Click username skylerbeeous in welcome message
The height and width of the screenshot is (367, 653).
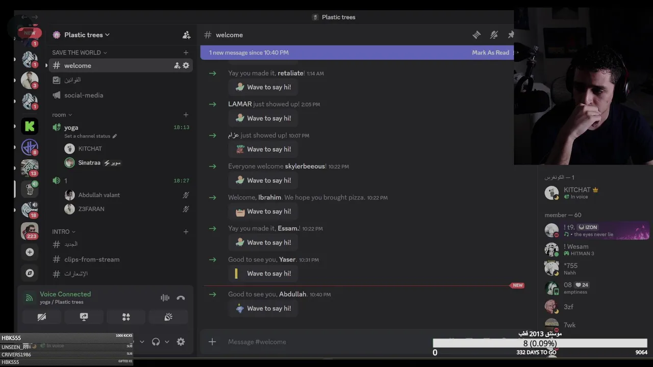[305, 166]
